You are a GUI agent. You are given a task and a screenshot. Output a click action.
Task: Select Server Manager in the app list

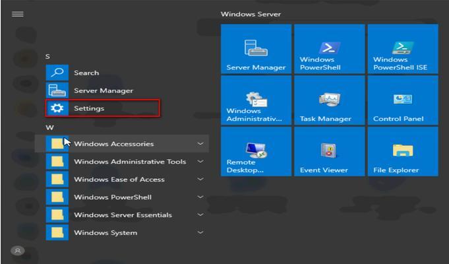(x=126, y=90)
